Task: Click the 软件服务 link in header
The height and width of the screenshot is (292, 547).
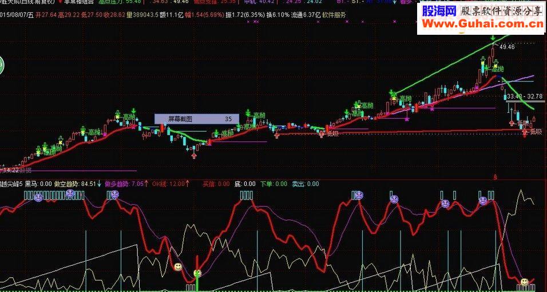Action: tap(334, 15)
